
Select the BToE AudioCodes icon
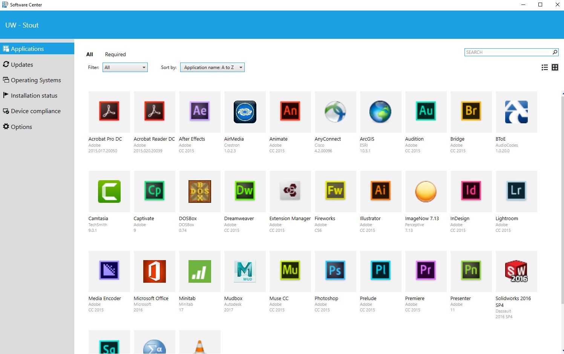[516, 112]
